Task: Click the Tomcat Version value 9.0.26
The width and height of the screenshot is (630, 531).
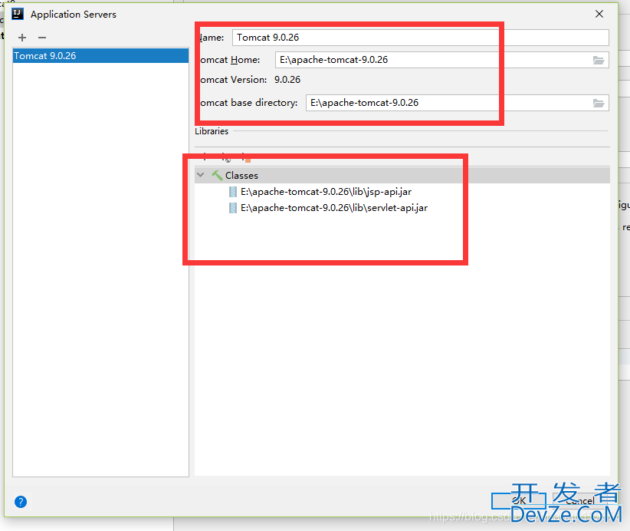Action: [287, 80]
